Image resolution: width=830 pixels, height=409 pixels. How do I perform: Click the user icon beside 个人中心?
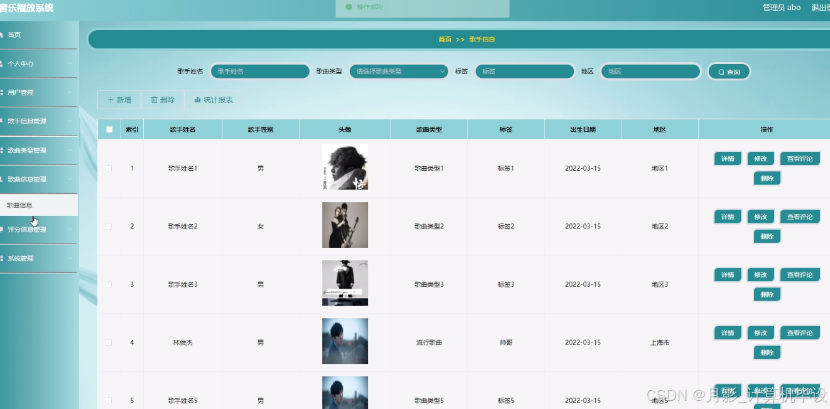3,63
